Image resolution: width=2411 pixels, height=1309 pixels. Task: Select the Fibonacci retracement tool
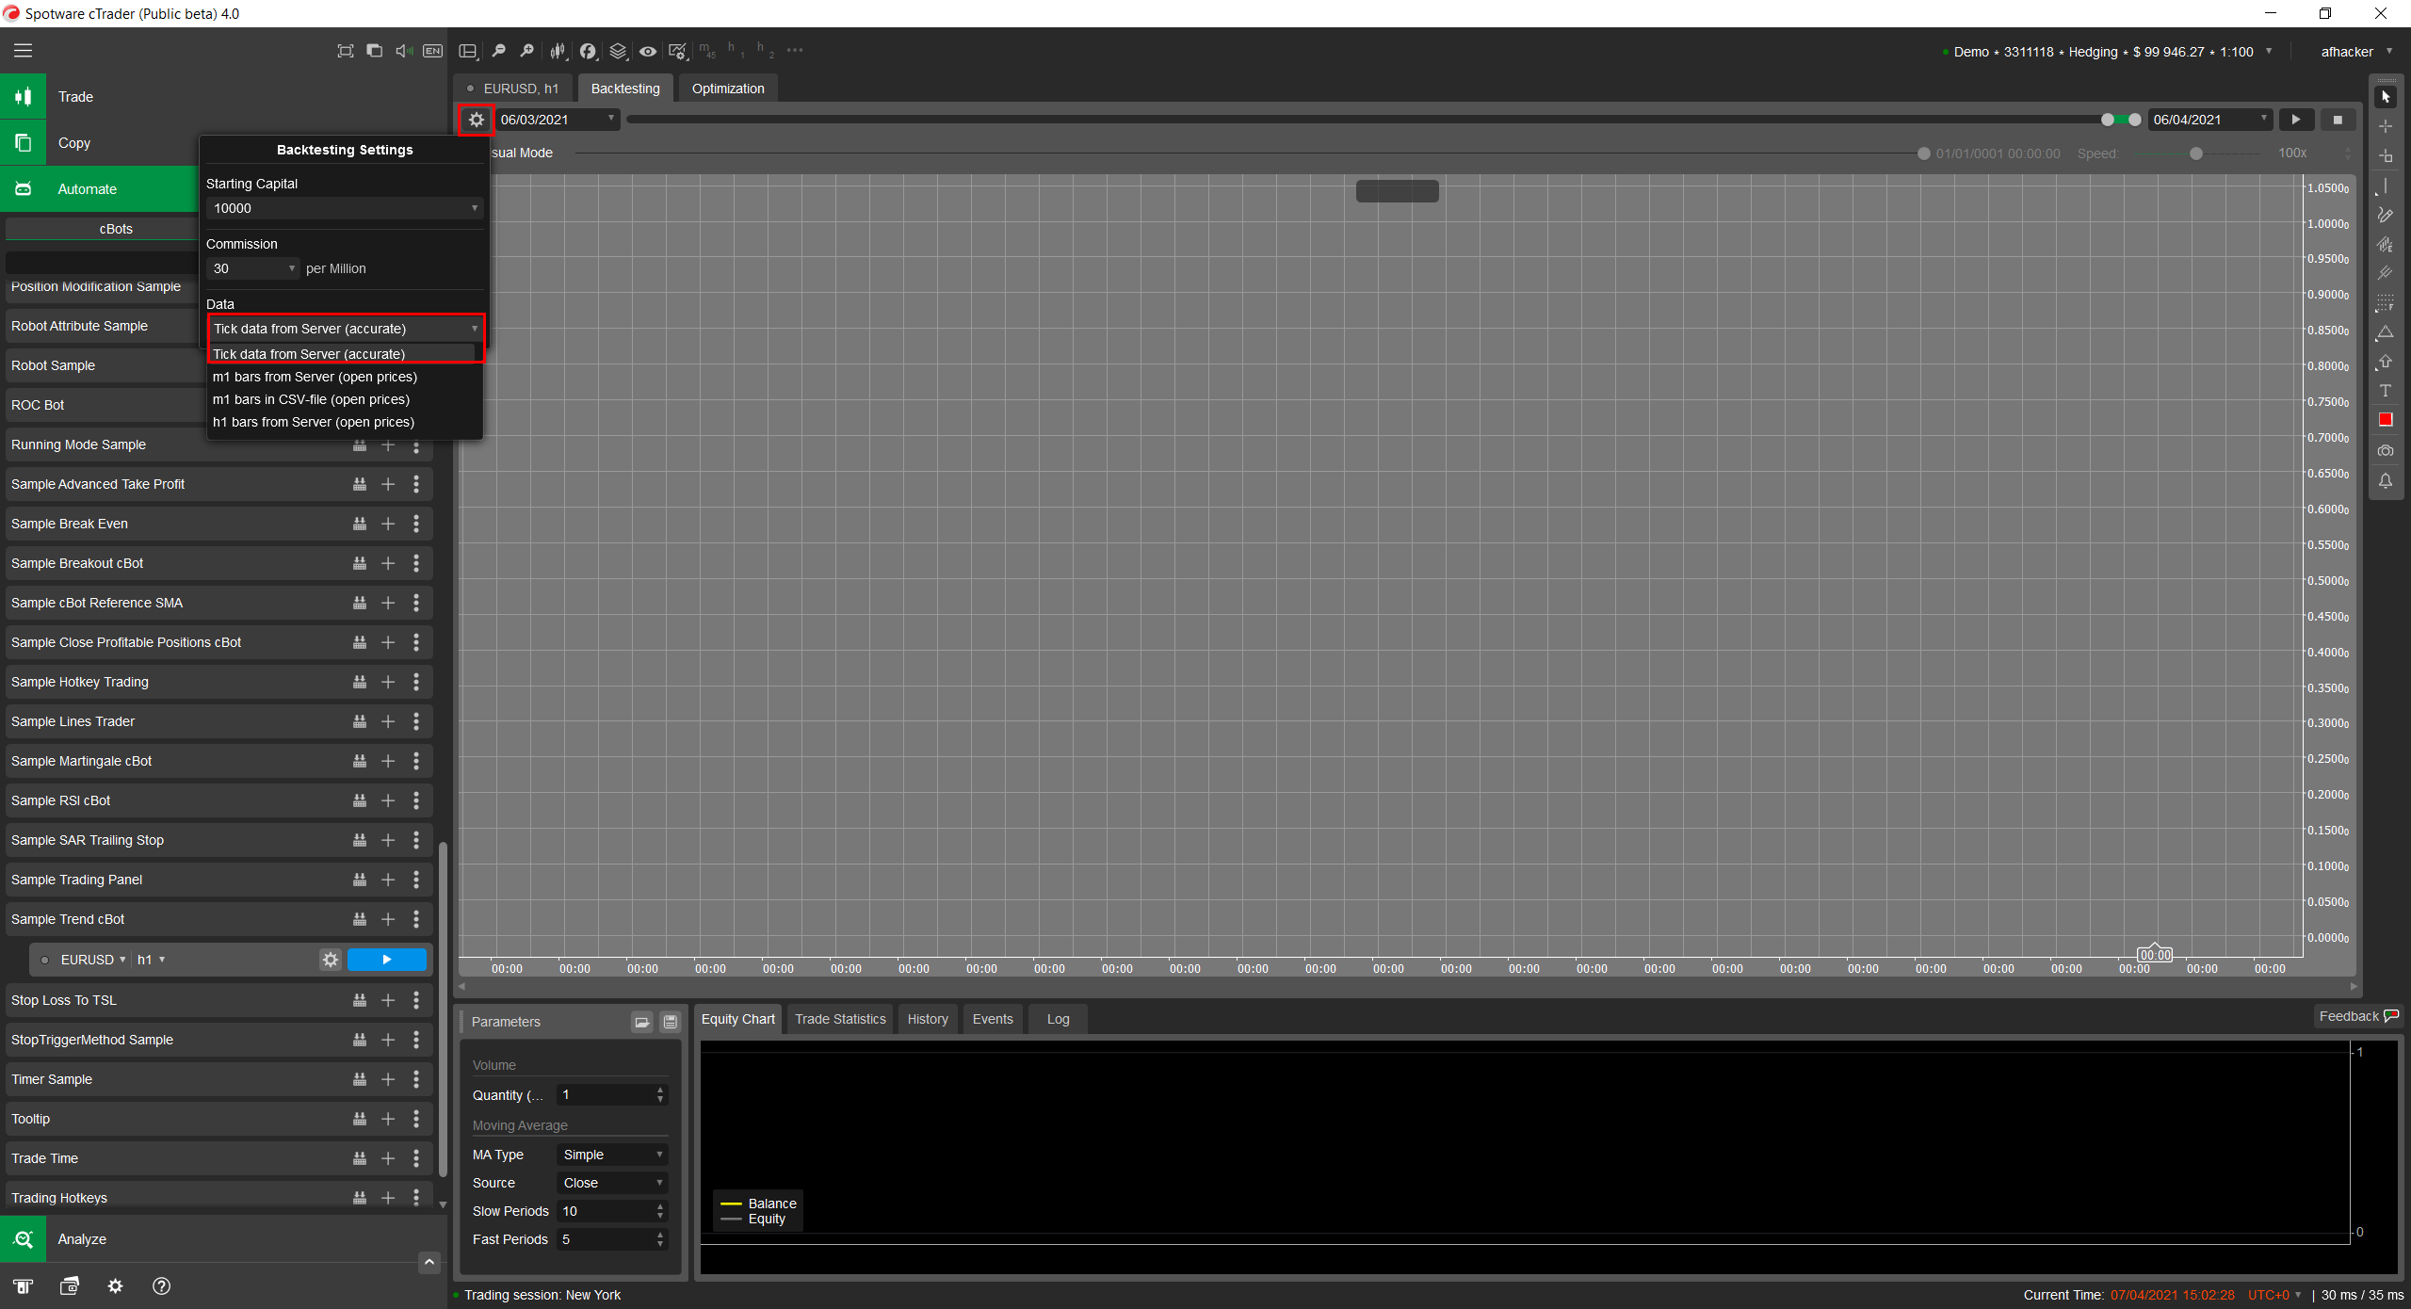click(2386, 303)
